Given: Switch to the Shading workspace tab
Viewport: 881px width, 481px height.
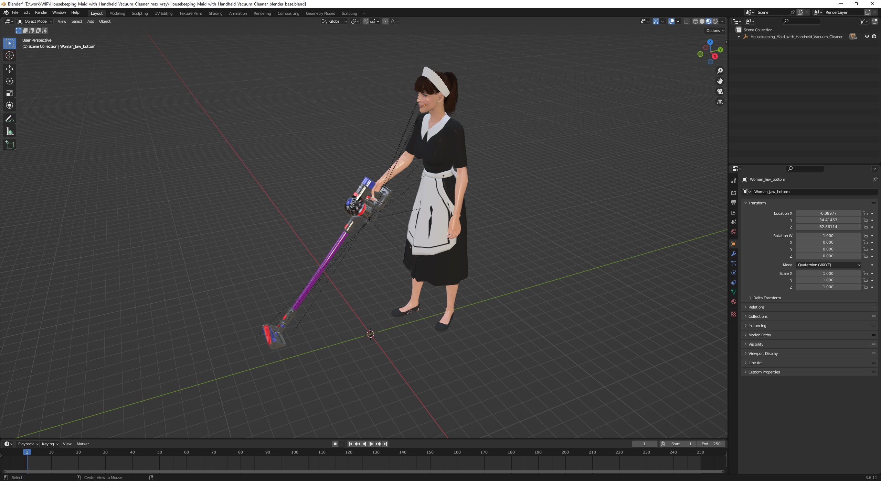Looking at the screenshot, I should click(215, 13).
